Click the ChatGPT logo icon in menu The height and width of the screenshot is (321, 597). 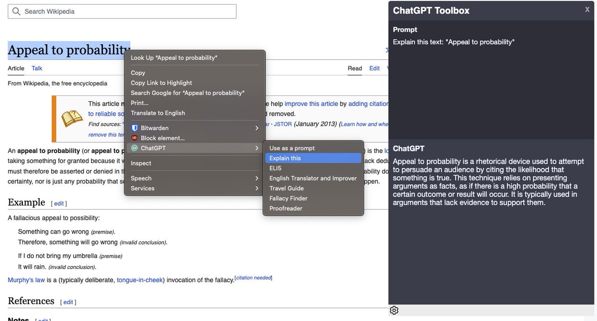(x=134, y=148)
